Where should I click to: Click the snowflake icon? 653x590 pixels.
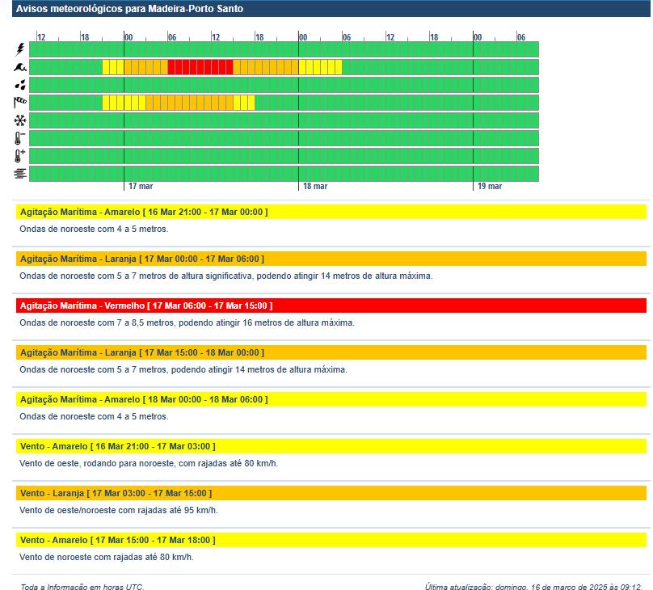pos(20,120)
